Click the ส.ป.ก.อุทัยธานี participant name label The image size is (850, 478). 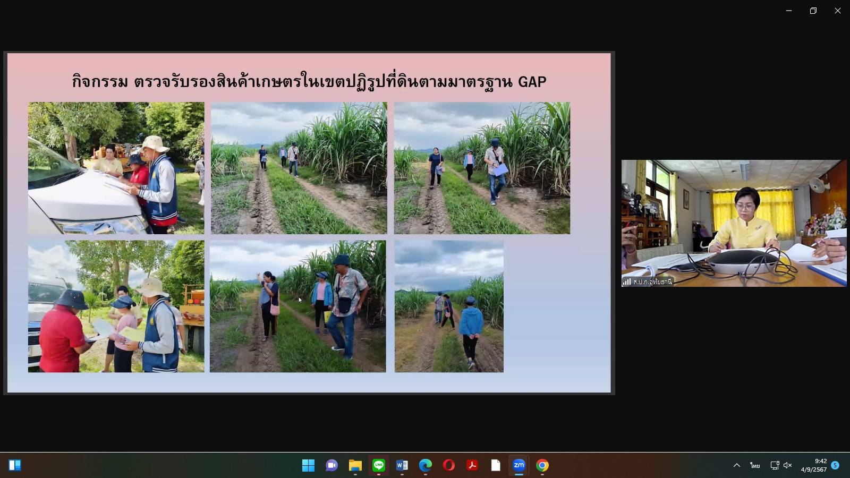(652, 281)
